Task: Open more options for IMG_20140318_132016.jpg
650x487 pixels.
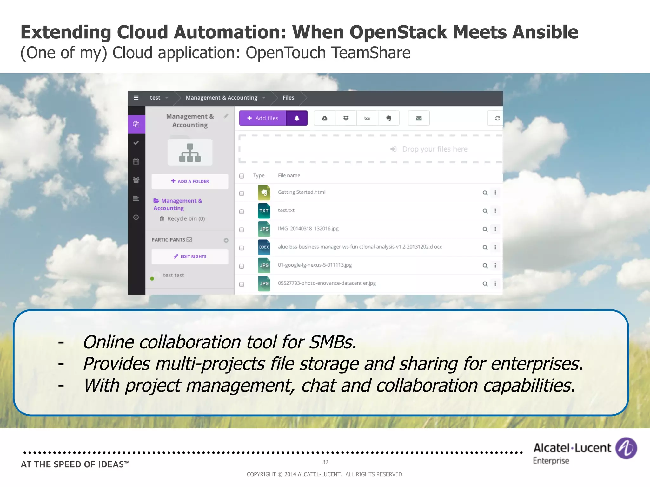Action: 495,229
